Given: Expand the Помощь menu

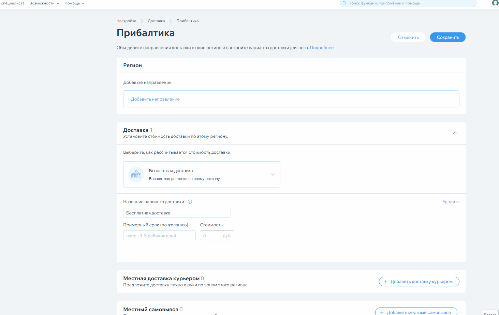Looking at the screenshot, I should 74,3.
